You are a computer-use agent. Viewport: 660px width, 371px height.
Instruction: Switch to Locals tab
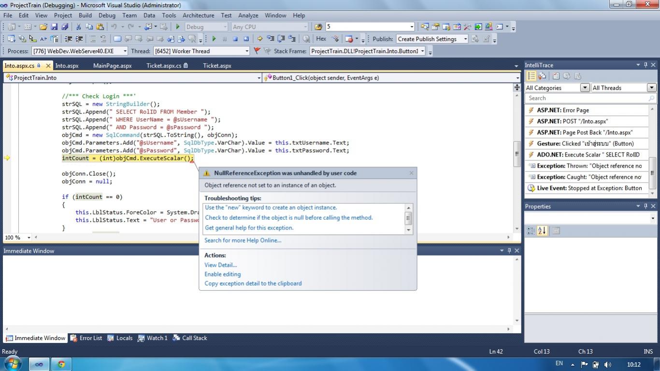[x=120, y=338]
